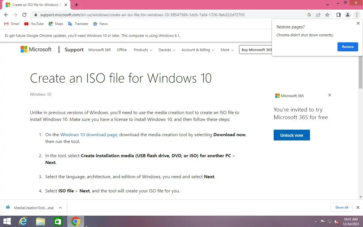Viewport: 363px width, 227px height.
Task: Open the tab search dropdown
Action: [x=328, y=5]
